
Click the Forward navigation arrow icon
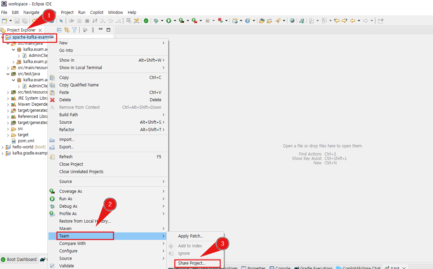pos(366,21)
